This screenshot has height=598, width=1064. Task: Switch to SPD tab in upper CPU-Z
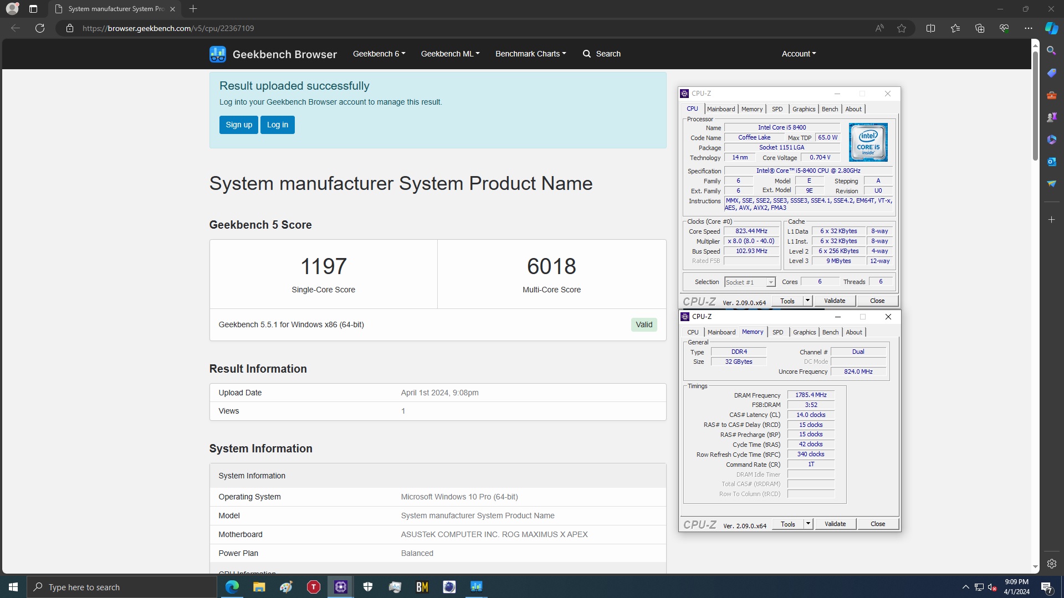pos(777,109)
